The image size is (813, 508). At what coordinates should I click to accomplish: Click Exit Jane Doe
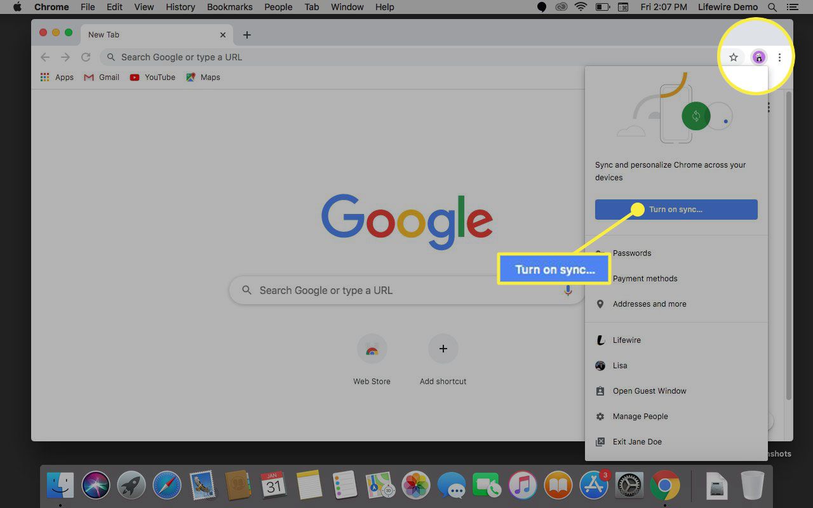click(x=636, y=442)
